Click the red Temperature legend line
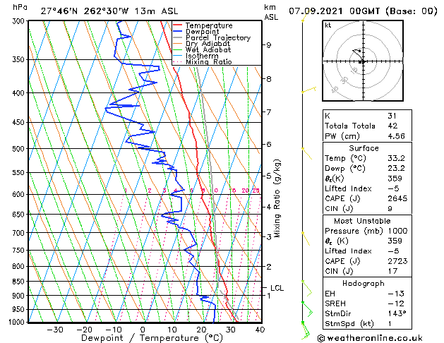Screen dimensions: 444x343 177,25
